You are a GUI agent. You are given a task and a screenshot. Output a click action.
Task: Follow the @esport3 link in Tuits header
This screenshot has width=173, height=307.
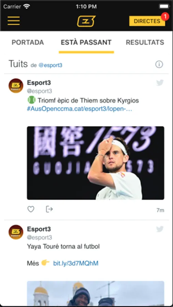click(x=51, y=65)
